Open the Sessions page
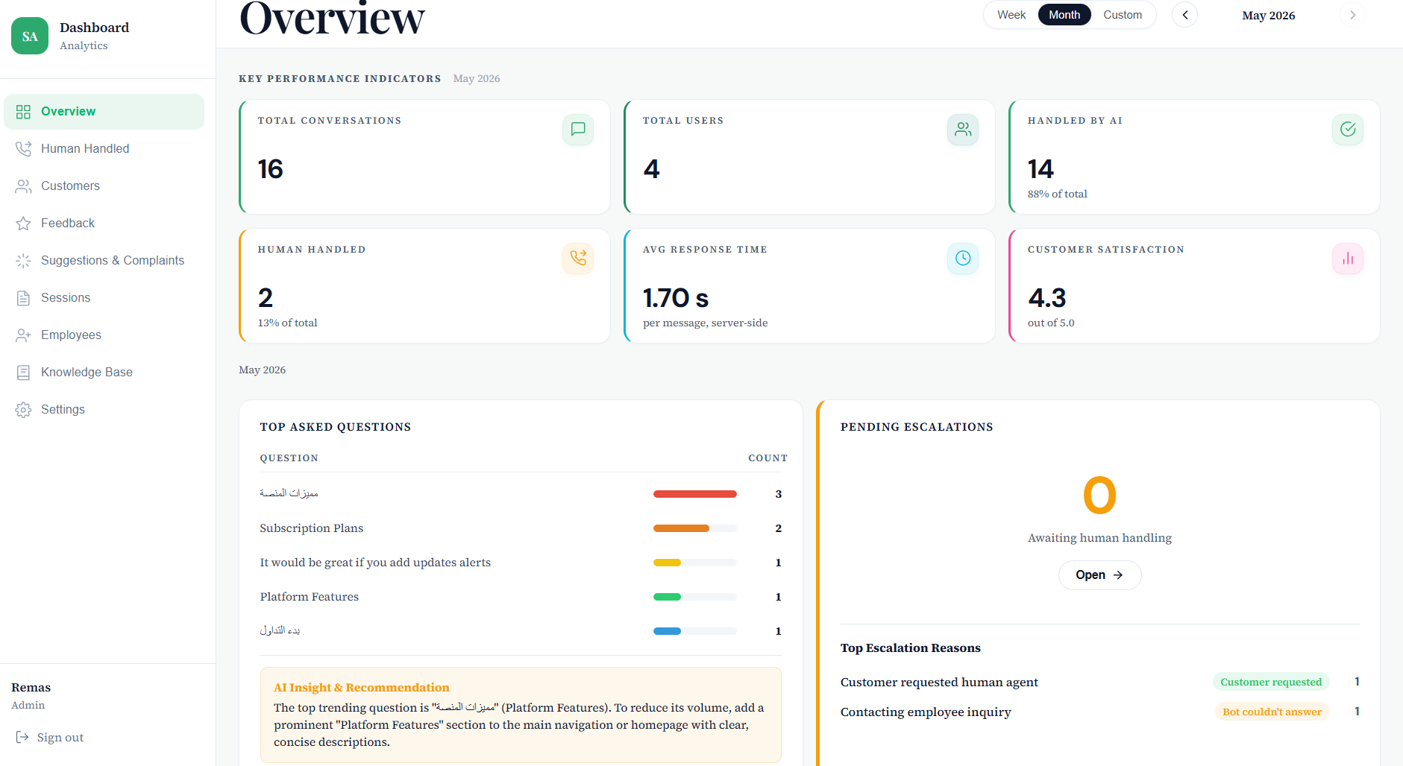Image resolution: width=1403 pixels, height=766 pixels. coord(104,298)
